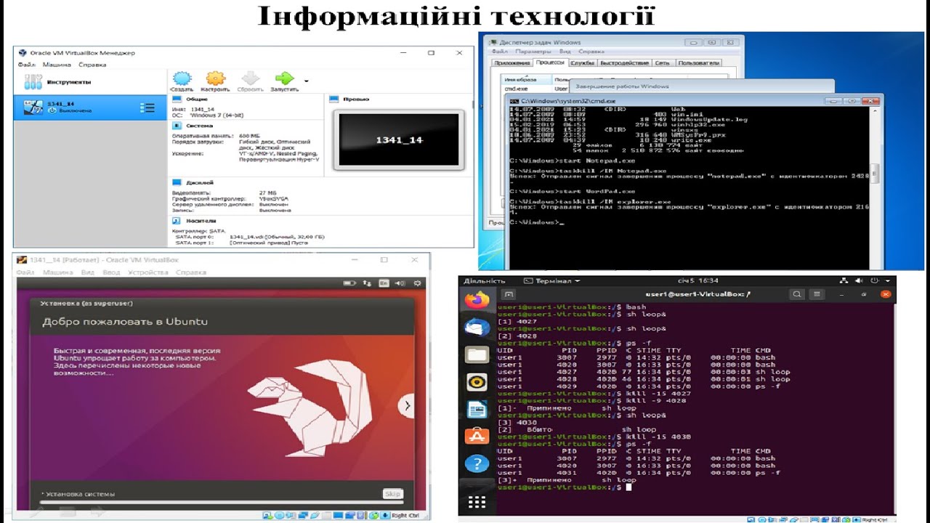The height and width of the screenshot is (523, 930).
Task: Click the En keyboard layout indicator
Action: 384,283
